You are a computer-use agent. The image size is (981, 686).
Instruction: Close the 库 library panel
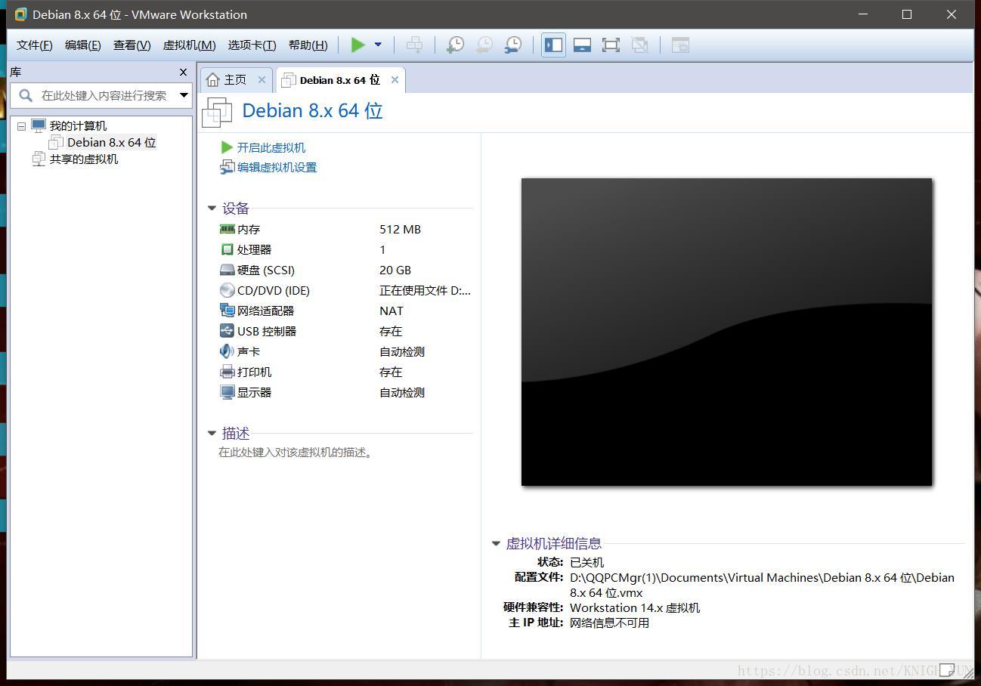click(183, 73)
